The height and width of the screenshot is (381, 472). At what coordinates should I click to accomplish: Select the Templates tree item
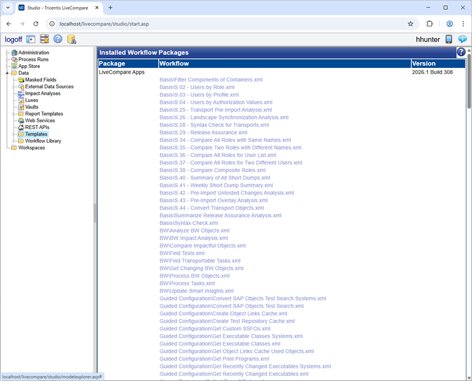(36, 134)
